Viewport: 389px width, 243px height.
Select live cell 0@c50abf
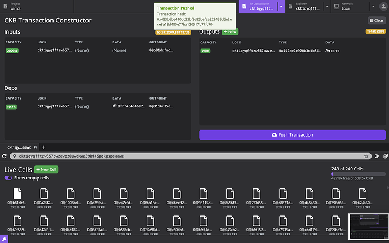point(176,225)
